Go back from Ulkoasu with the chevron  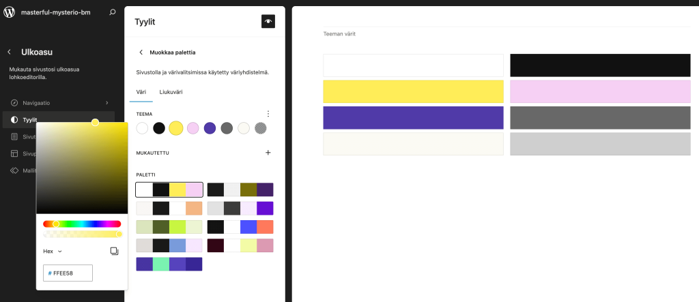(x=10, y=52)
